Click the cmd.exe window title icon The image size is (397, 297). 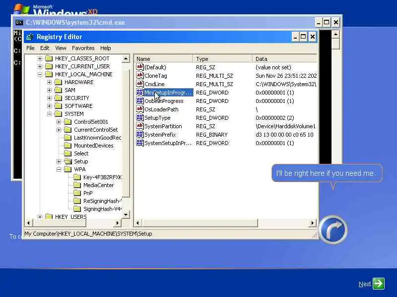click(x=19, y=22)
